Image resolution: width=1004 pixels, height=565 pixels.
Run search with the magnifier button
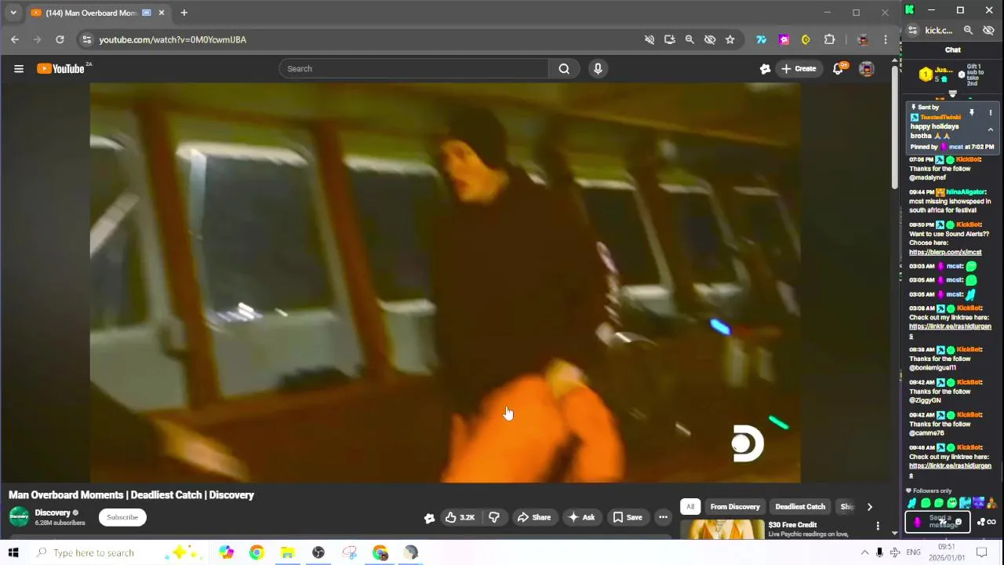564,69
